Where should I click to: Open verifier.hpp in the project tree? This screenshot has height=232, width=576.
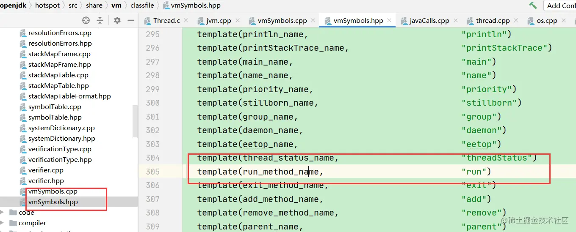(x=46, y=181)
